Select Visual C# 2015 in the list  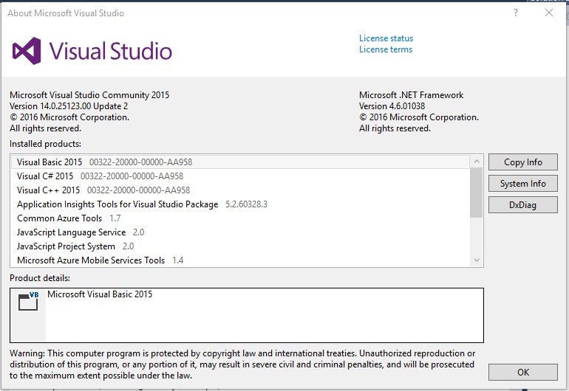tap(241, 176)
